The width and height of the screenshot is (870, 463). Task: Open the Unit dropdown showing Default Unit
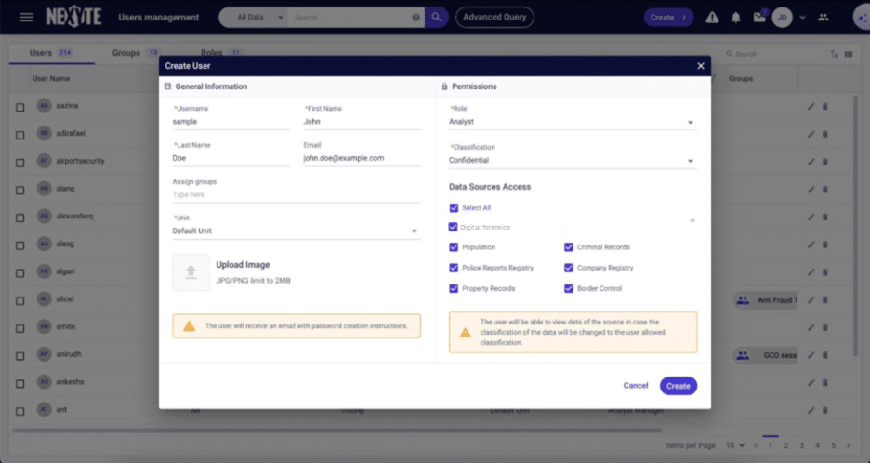click(297, 231)
